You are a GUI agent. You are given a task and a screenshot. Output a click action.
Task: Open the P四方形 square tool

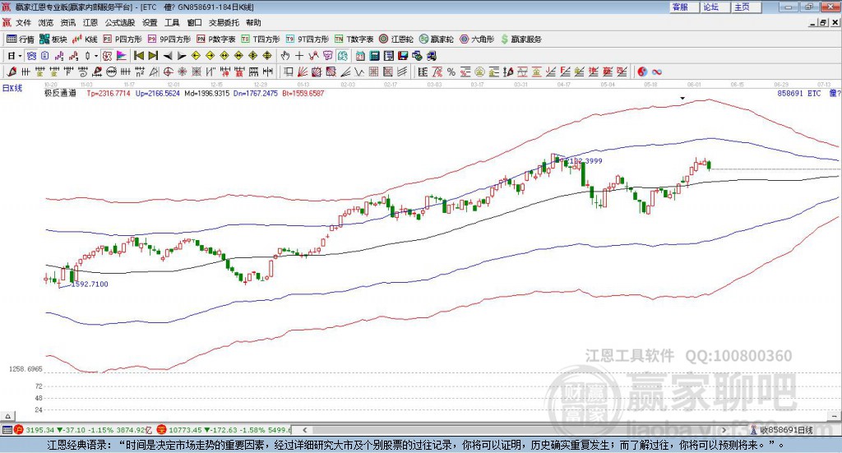pos(123,39)
